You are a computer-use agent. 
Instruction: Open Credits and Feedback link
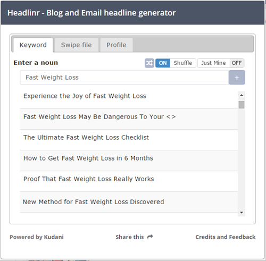click(x=226, y=237)
